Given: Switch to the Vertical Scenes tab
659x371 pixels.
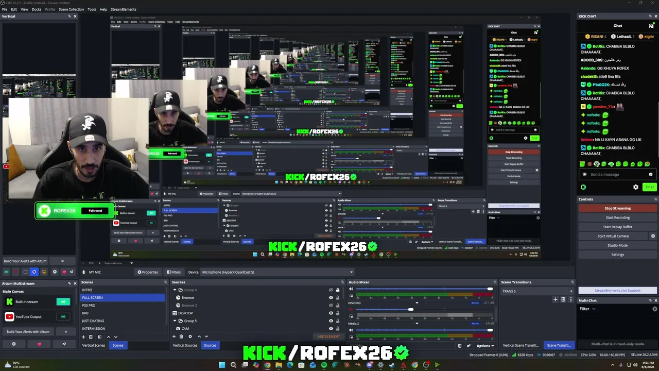Looking at the screenshot, I should pos(93,345).
